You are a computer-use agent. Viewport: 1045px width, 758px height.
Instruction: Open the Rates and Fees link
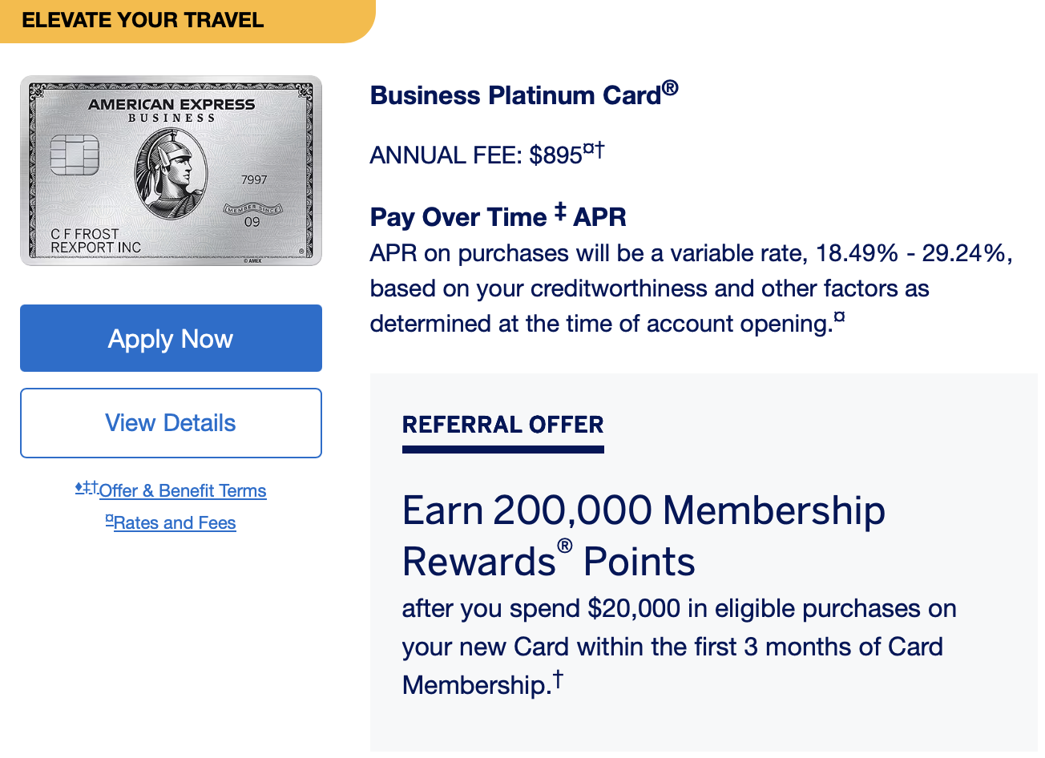pyautogui.click(x=174, y=522)
